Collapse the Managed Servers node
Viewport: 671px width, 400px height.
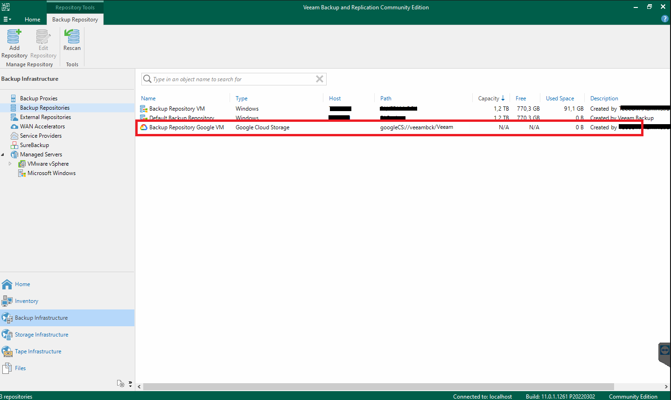coord(3,154)
